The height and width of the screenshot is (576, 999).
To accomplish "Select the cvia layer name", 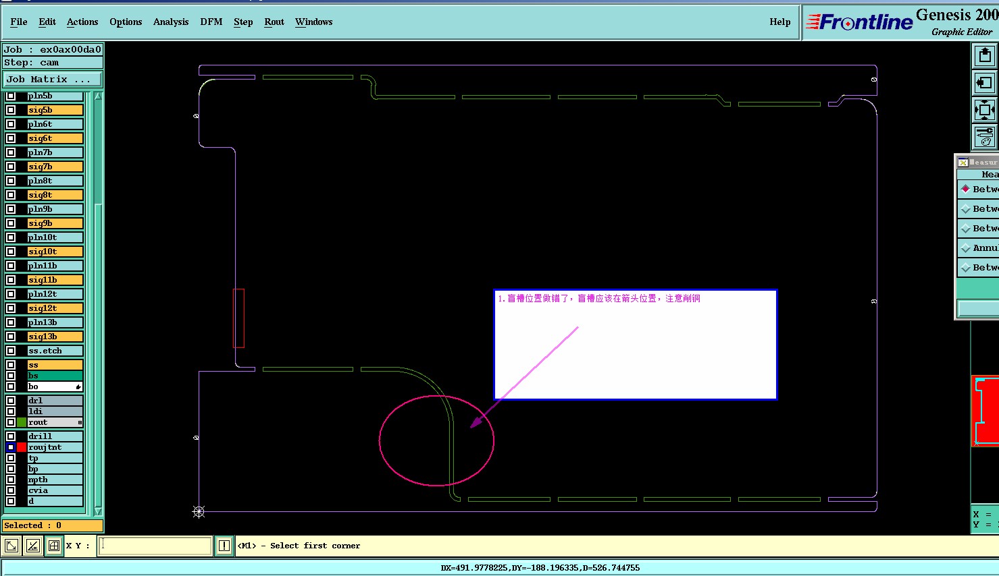I will (55, 490).
